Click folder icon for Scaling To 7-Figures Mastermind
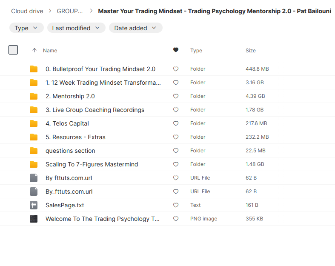The width and height of the screenshot is (335, 266). click(34, 164)
